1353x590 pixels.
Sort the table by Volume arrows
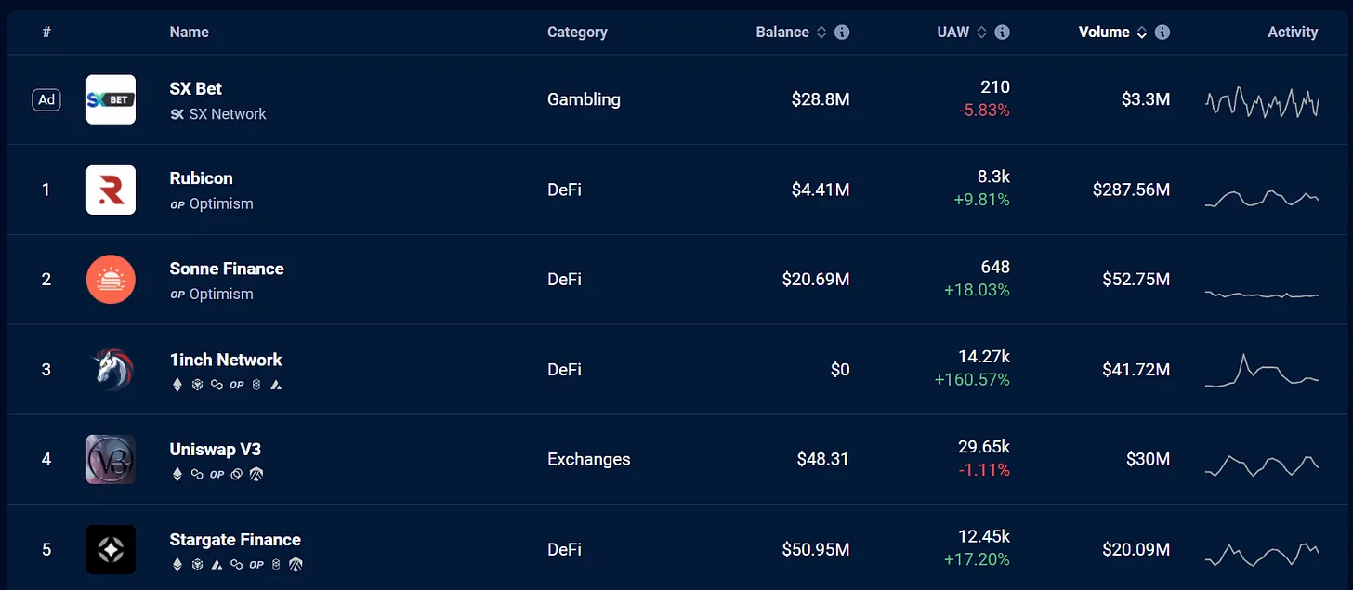pos(1142,32)
